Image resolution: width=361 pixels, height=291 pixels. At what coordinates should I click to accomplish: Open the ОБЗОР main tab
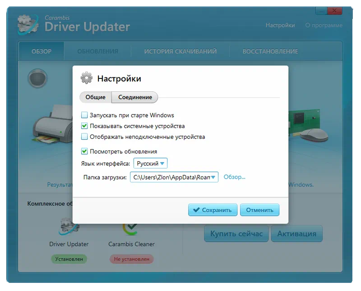tap(42, 51)
